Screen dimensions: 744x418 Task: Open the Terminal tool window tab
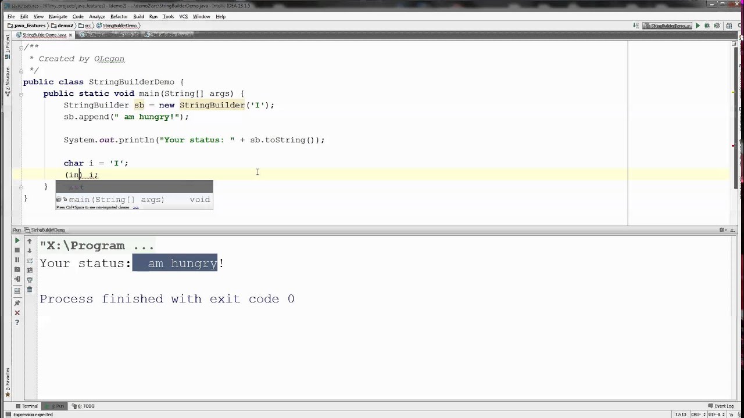click(x=27, y=406)
